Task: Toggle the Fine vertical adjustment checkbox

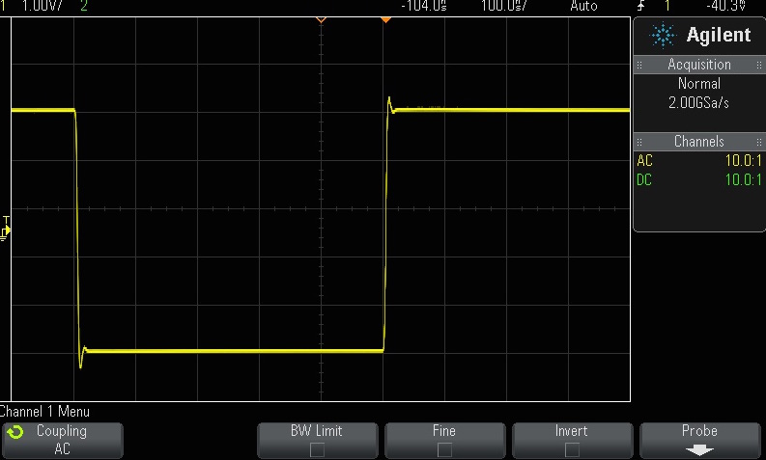Action: click(443, 449)
